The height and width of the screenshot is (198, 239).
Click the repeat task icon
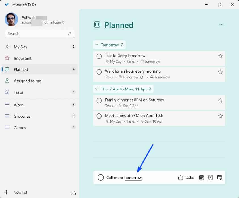coord(219,178)
